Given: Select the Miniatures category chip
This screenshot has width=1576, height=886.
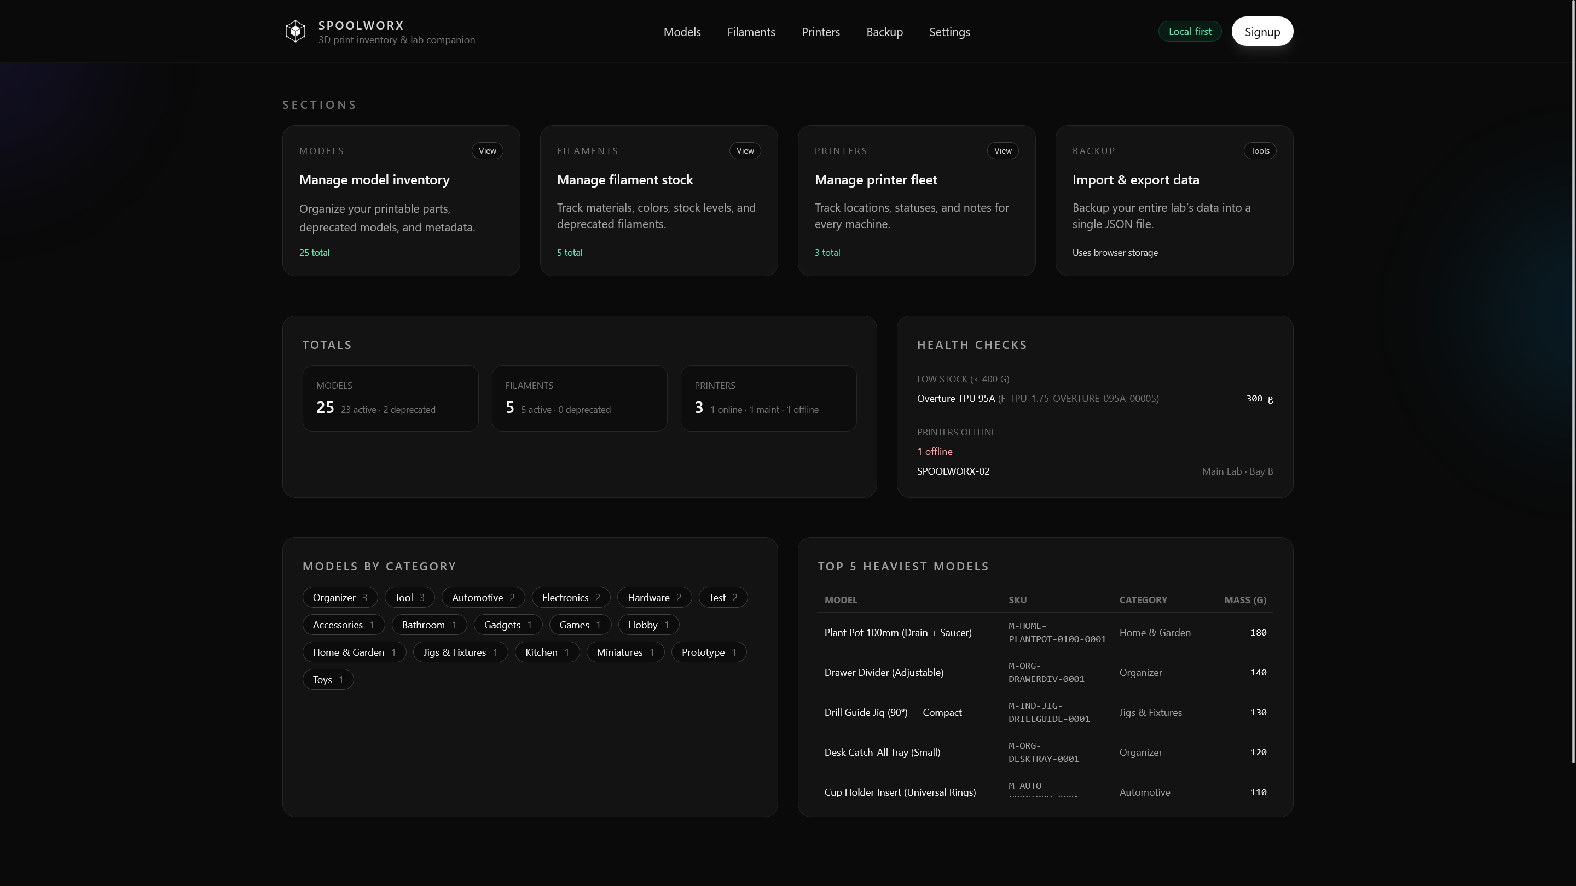Looking at the screenshot, I should coord(625,652).
